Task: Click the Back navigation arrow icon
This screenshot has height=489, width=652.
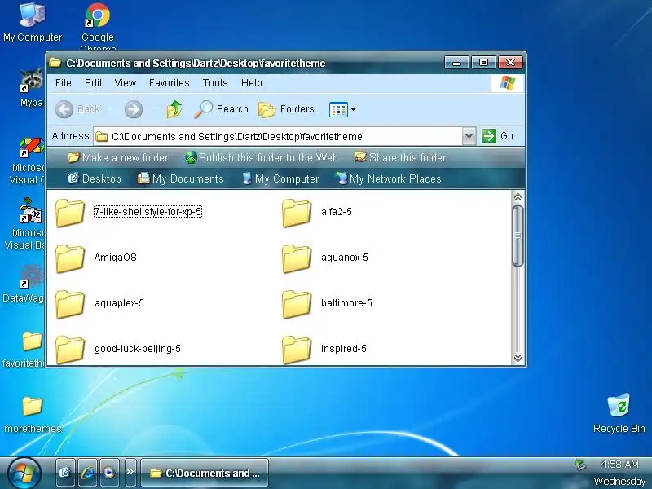Action: click(x=64, y=109)
